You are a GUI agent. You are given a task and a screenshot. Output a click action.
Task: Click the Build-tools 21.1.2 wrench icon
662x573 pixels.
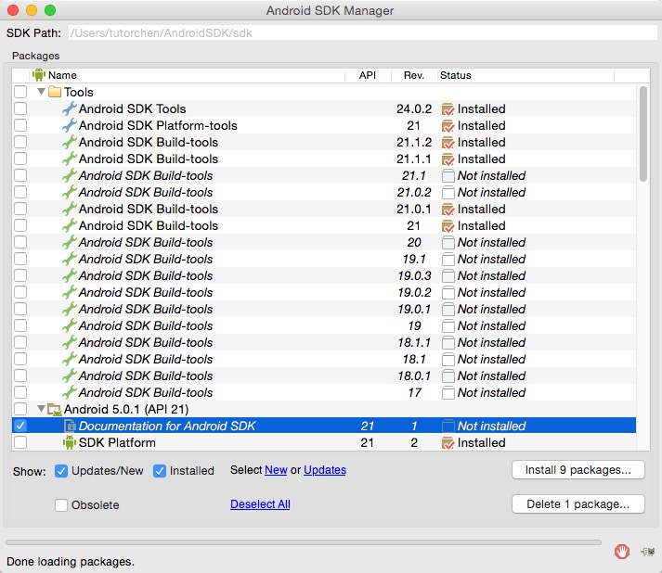(70, 142)
